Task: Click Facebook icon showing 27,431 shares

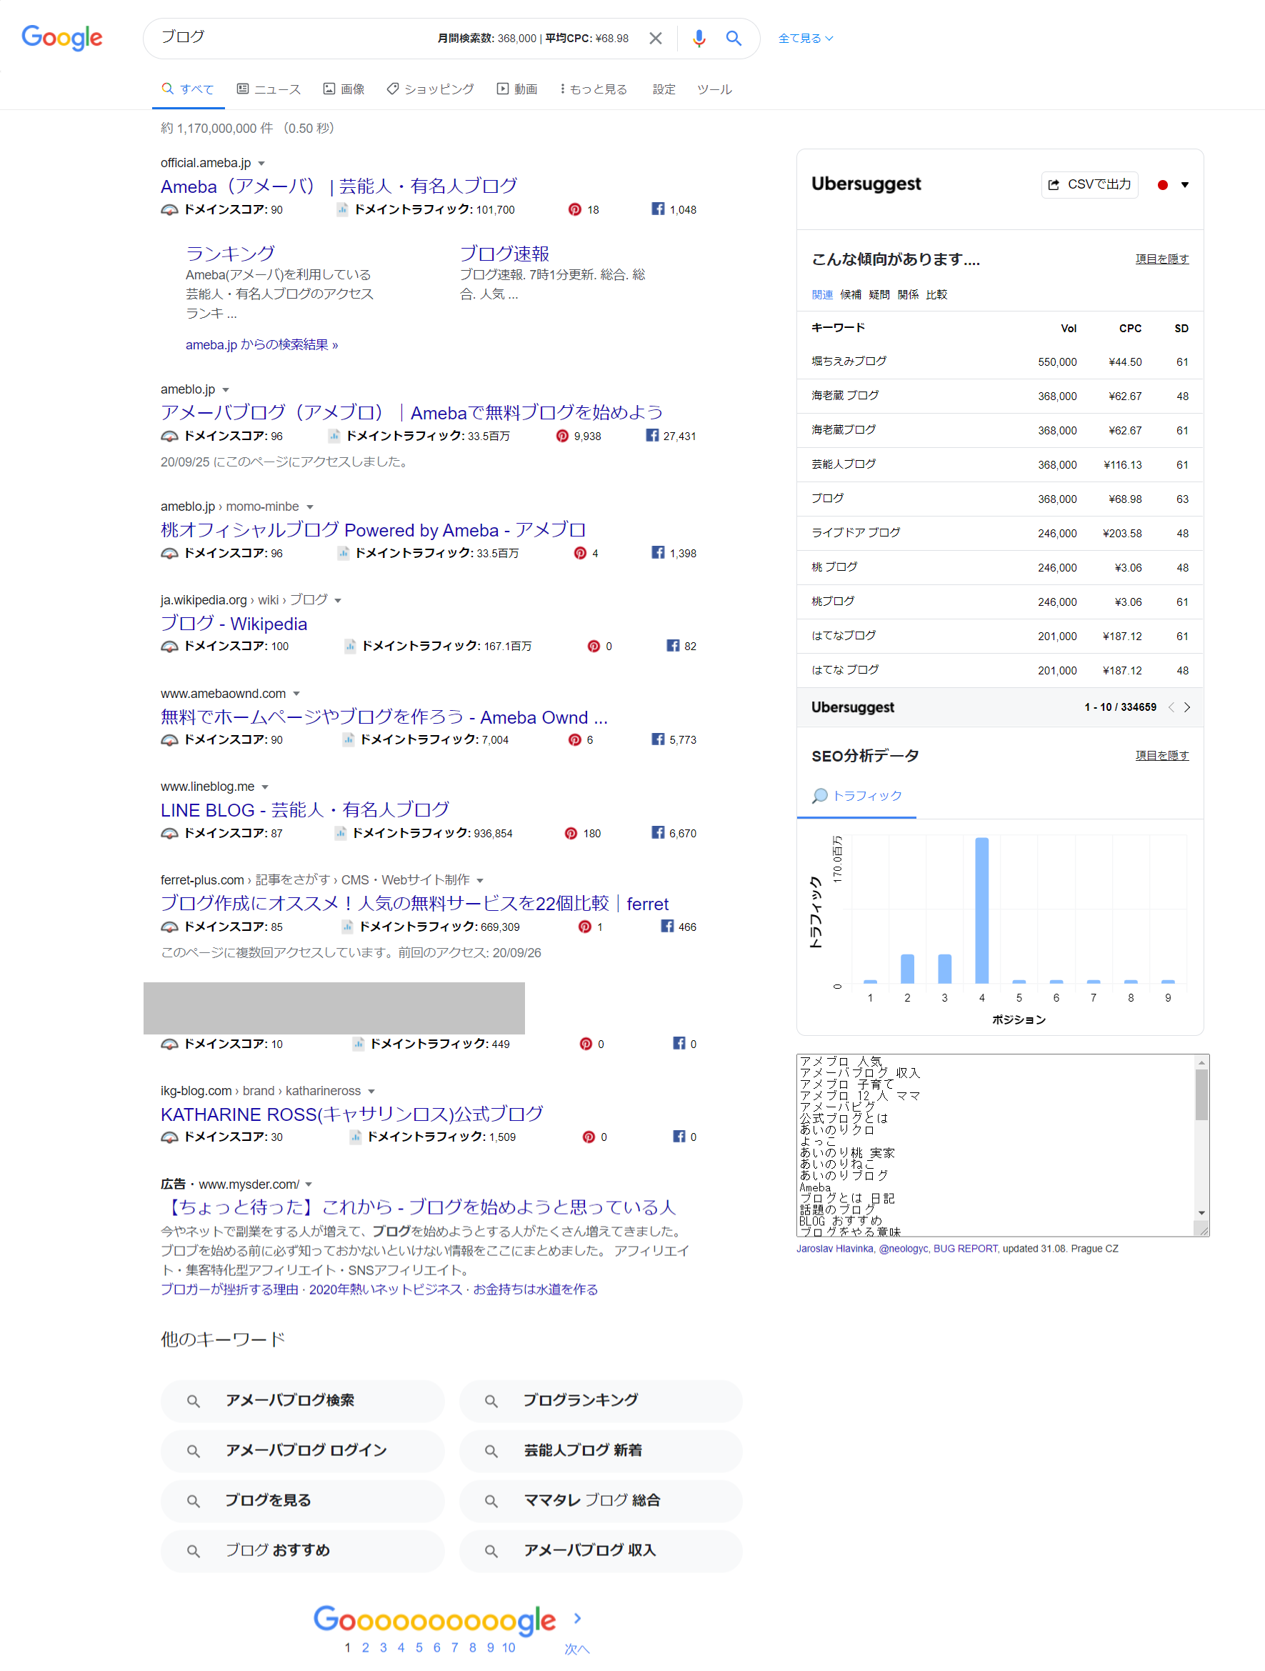Action: [651, 435]
